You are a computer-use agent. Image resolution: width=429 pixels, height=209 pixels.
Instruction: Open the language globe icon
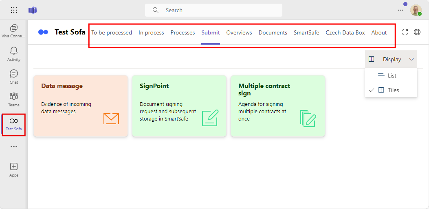417,32
